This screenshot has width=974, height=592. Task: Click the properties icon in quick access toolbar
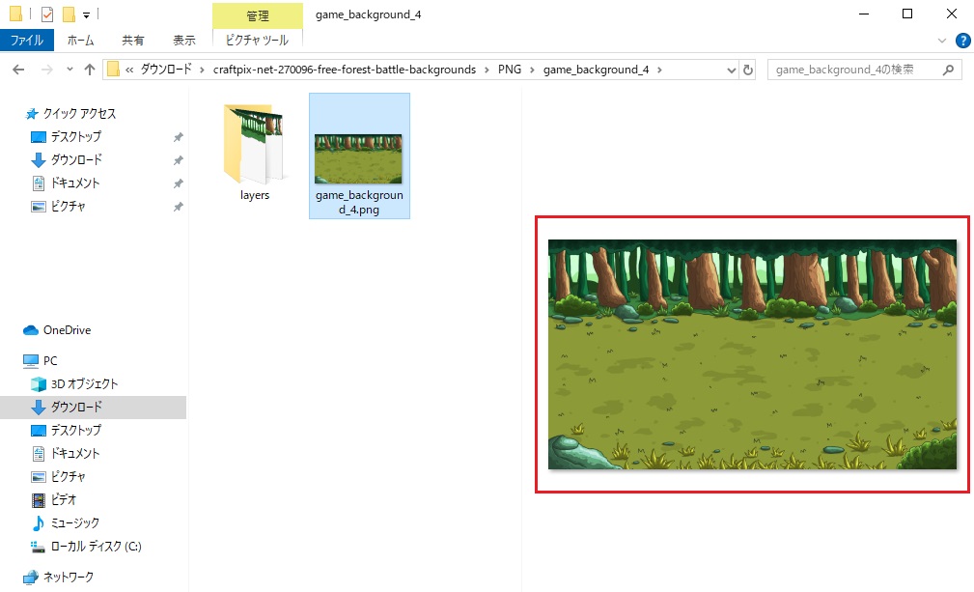click(47, 14)
